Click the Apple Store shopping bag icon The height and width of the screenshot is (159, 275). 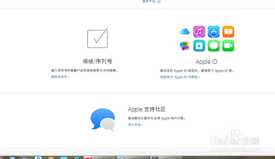(199, 46)
